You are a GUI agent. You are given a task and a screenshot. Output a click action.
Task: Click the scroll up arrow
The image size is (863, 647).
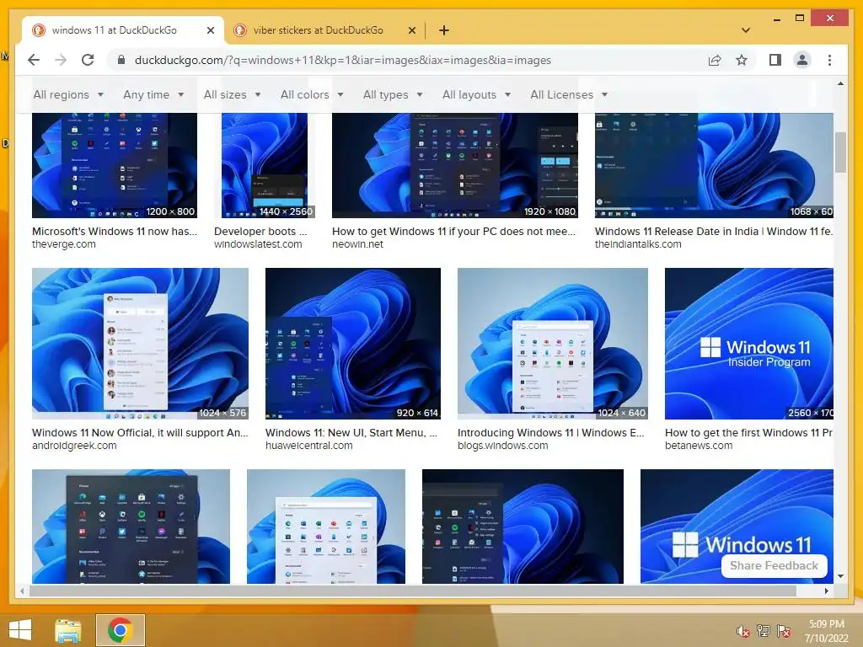[840, 83]
